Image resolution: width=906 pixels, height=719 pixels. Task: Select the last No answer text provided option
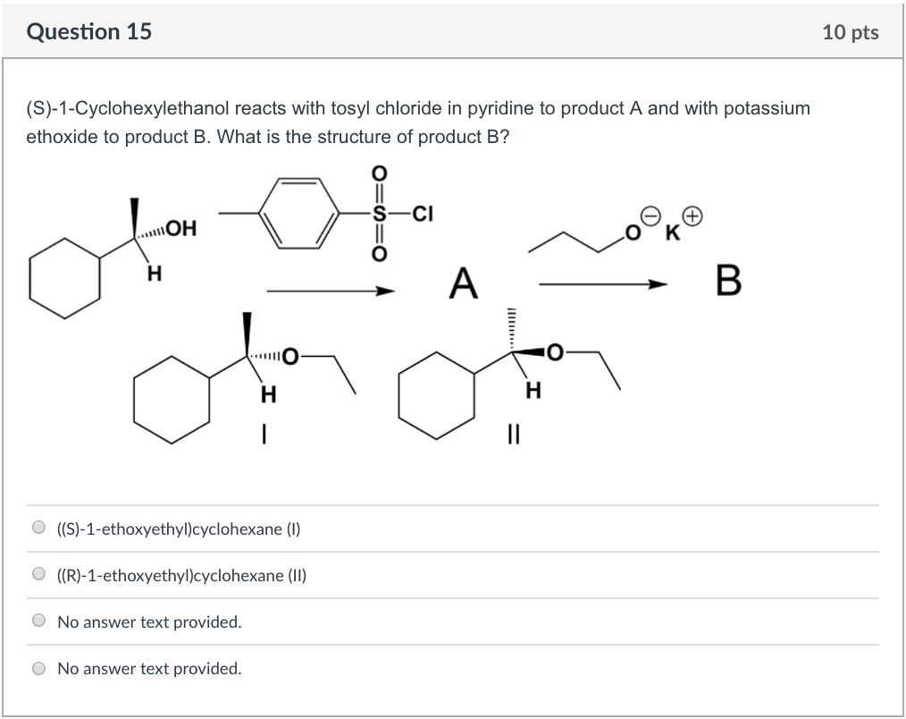pyautogui.click(x=39, y=667)
